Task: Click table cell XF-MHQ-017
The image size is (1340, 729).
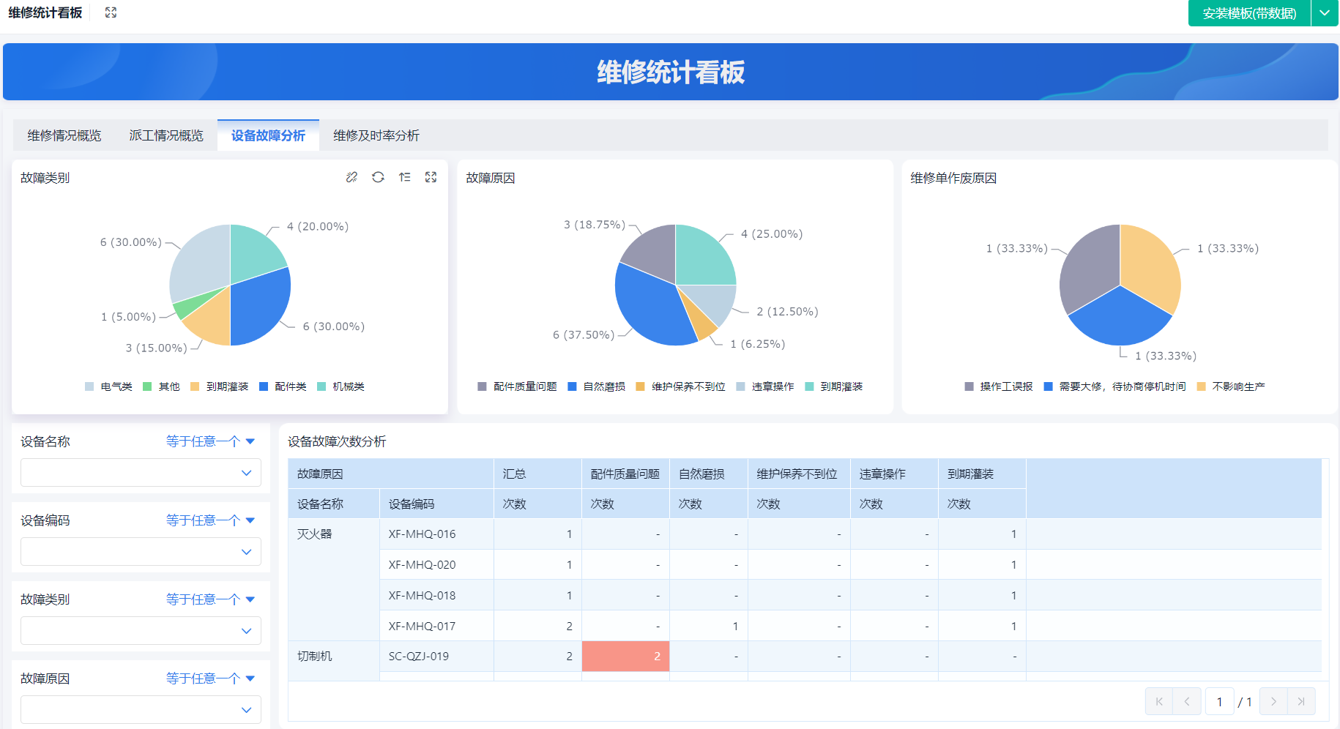Action: [436, 627]
